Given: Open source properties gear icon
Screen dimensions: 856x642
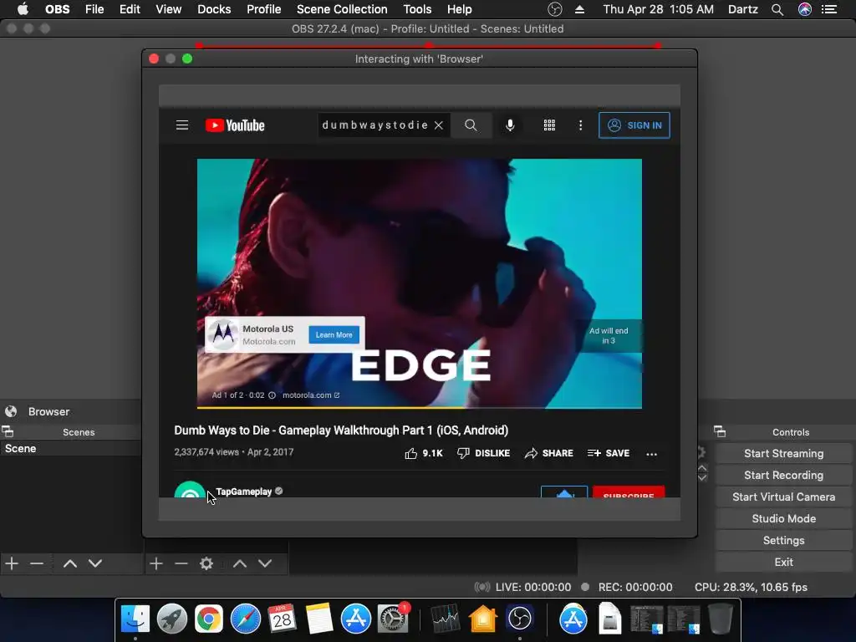Looking at the screenshot, I should click(x=206, y=563).
